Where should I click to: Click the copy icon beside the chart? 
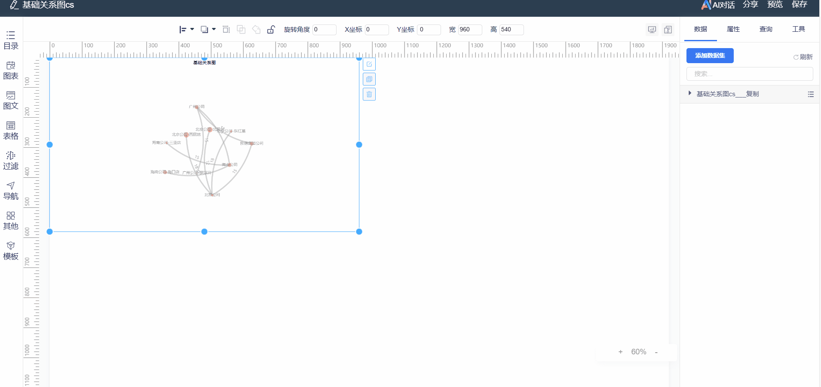point(369,79)
